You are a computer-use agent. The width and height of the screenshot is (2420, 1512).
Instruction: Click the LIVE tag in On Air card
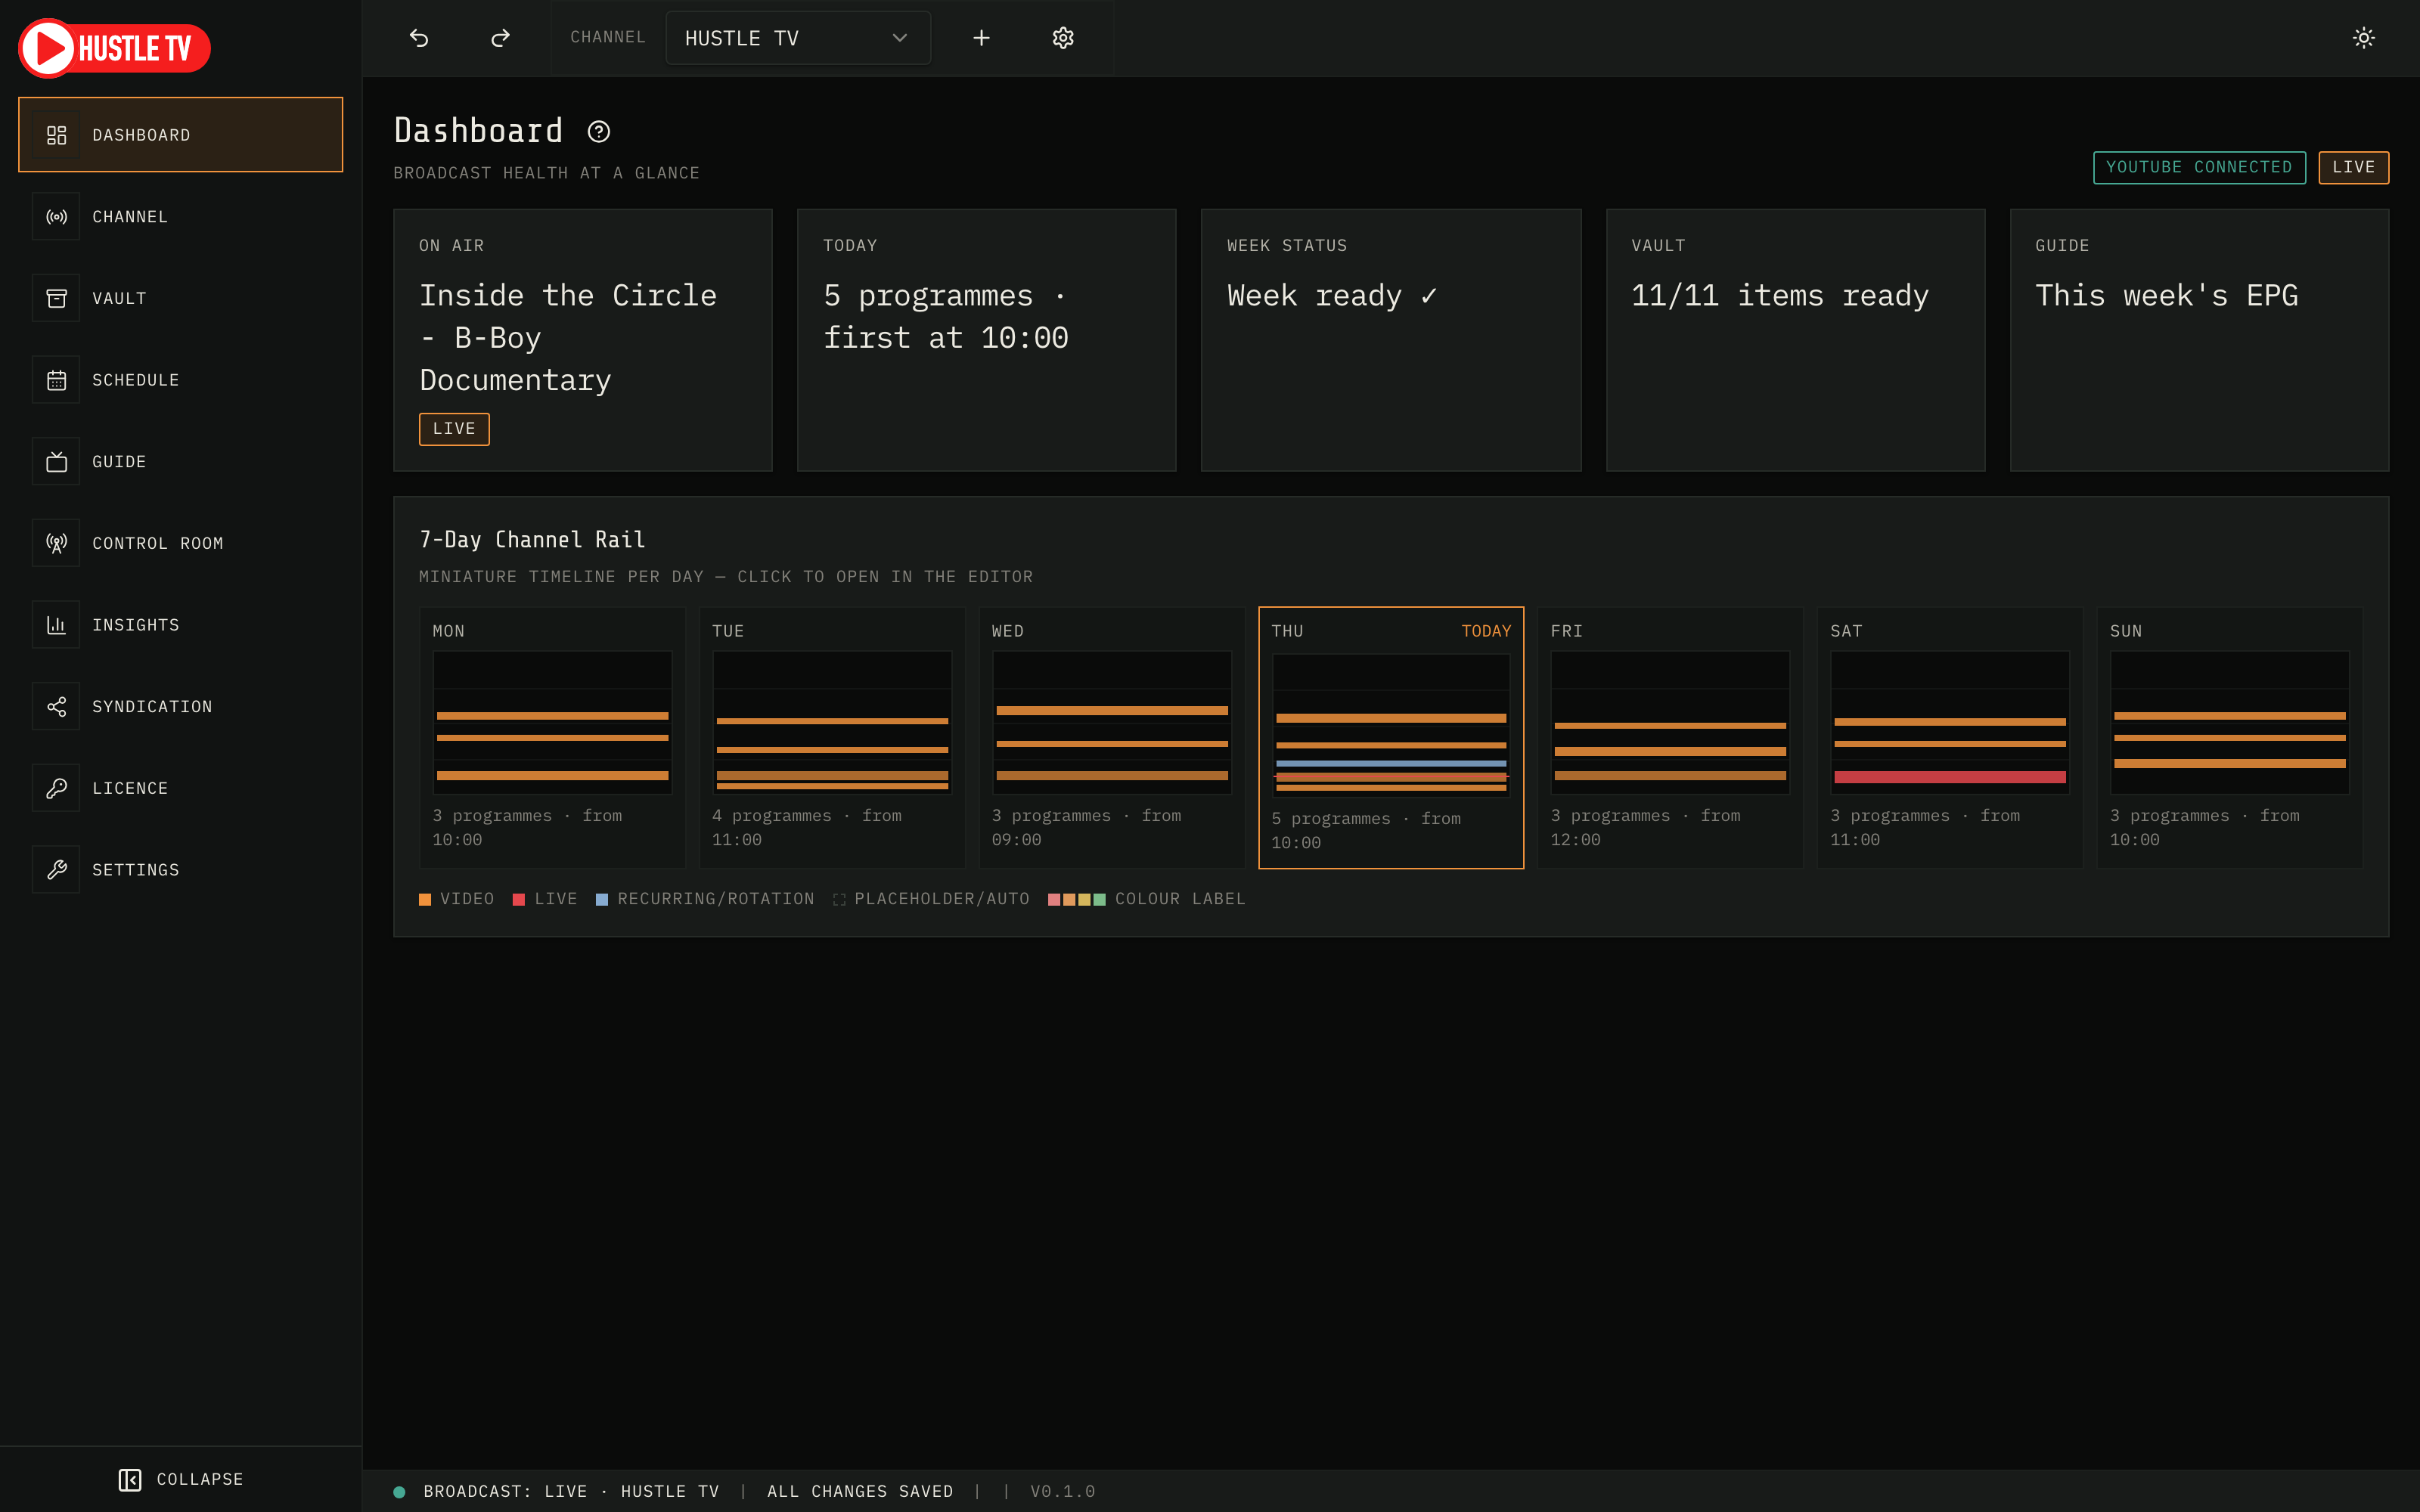click(x=454, y=429)
